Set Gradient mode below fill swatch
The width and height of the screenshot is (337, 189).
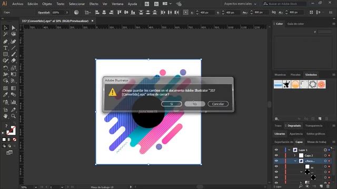pyautogui.click(x=9, y=140)
